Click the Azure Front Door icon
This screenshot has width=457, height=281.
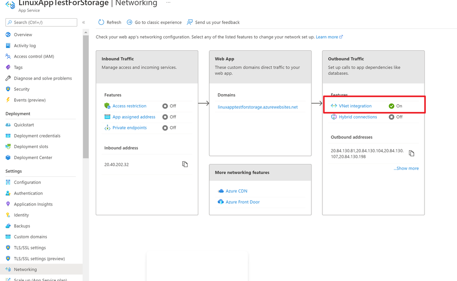[x=221, y=202]
